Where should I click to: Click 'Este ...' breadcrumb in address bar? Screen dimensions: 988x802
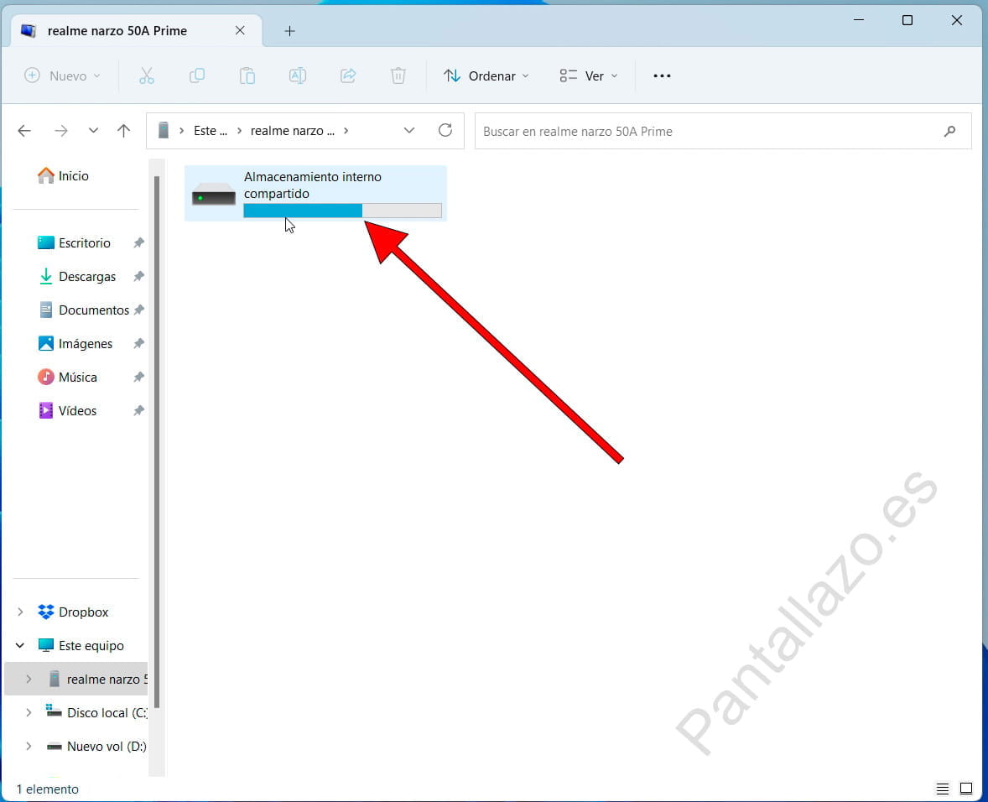[x=210, y=131]
